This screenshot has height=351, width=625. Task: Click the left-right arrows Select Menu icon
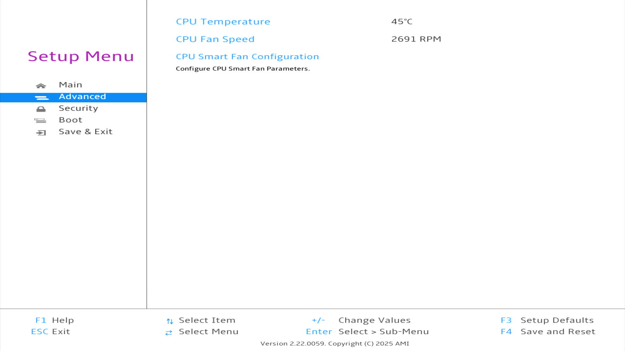tap(169, 332)
